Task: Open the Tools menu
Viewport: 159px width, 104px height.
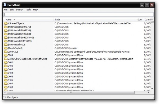Action: [28, 10]
